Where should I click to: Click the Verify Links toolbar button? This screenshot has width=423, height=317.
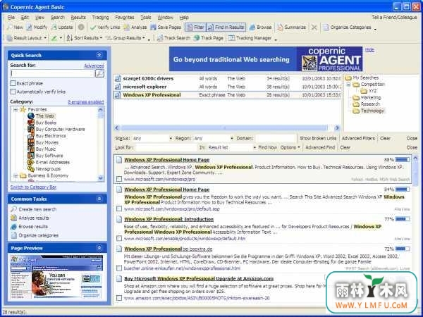click(105, 27)
